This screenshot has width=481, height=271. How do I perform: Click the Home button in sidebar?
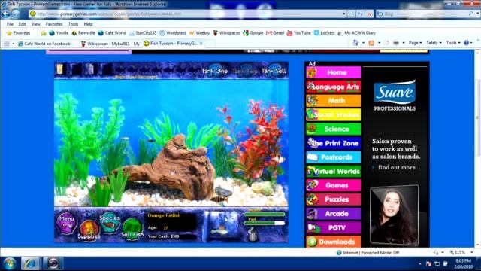333,72
